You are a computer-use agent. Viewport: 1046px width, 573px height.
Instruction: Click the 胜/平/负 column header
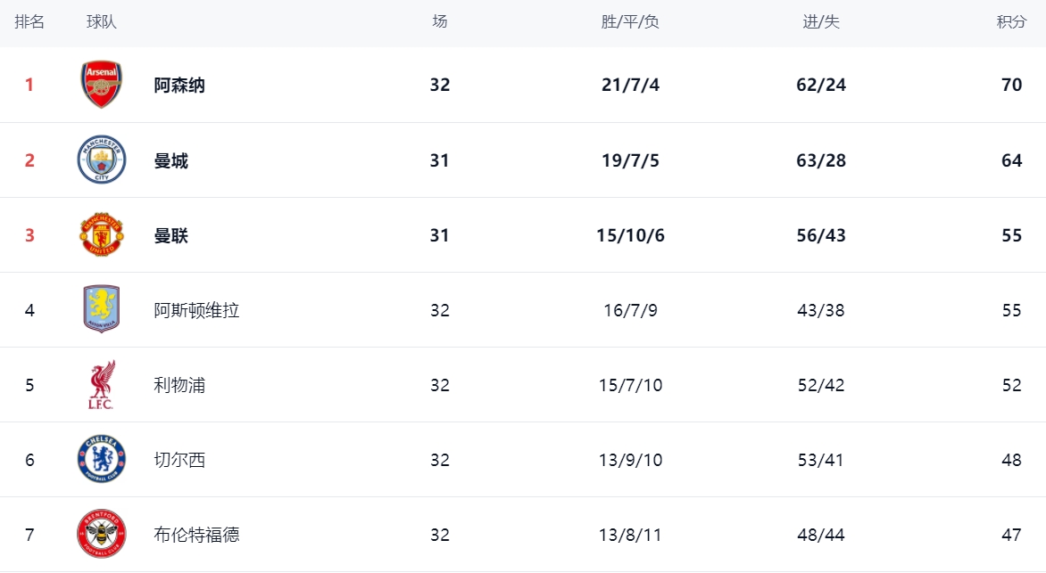point(630,22)
